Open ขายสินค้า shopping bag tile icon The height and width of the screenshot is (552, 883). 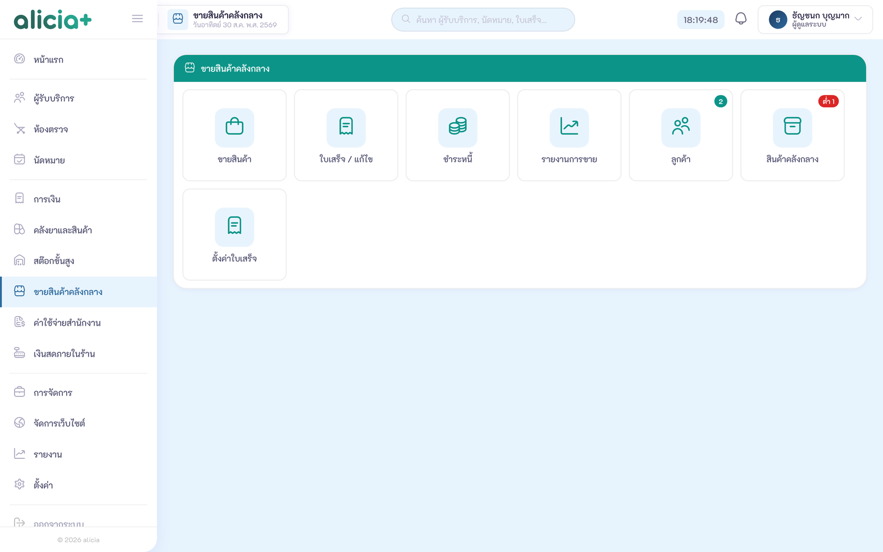click(234, 128)
